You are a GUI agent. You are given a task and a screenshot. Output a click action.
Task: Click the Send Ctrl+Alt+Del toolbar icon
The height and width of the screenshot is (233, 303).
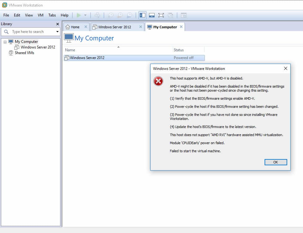tap(97, 15)
